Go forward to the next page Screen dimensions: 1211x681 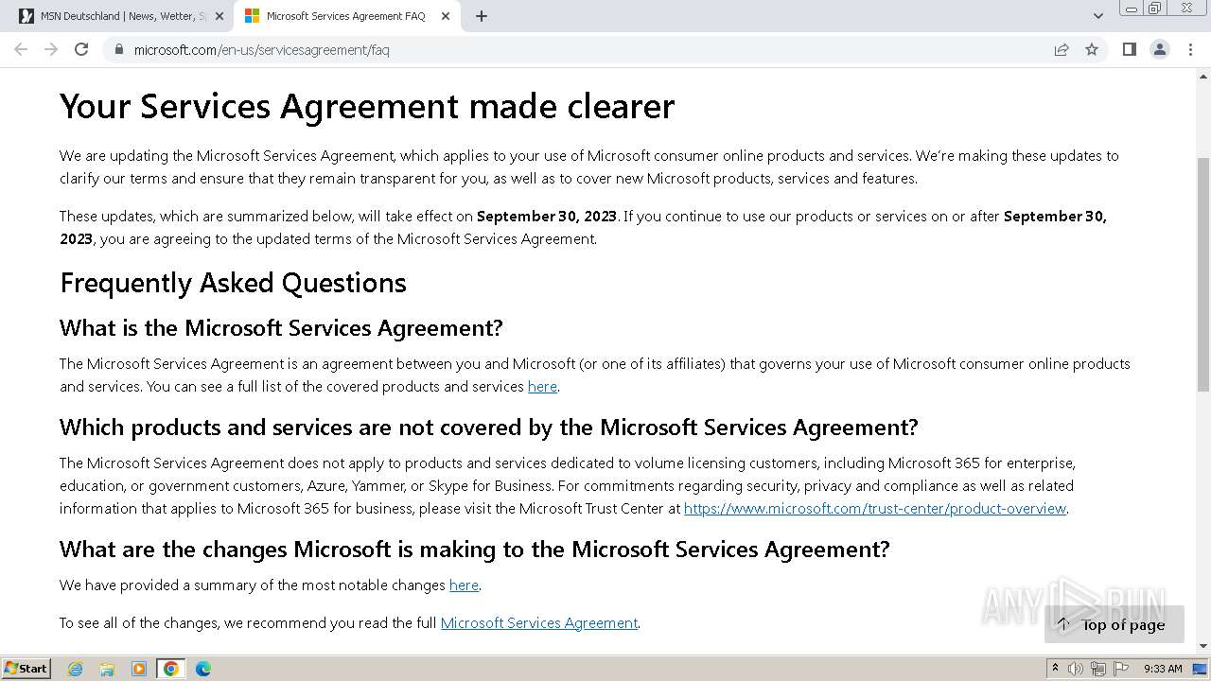(51, 49)
